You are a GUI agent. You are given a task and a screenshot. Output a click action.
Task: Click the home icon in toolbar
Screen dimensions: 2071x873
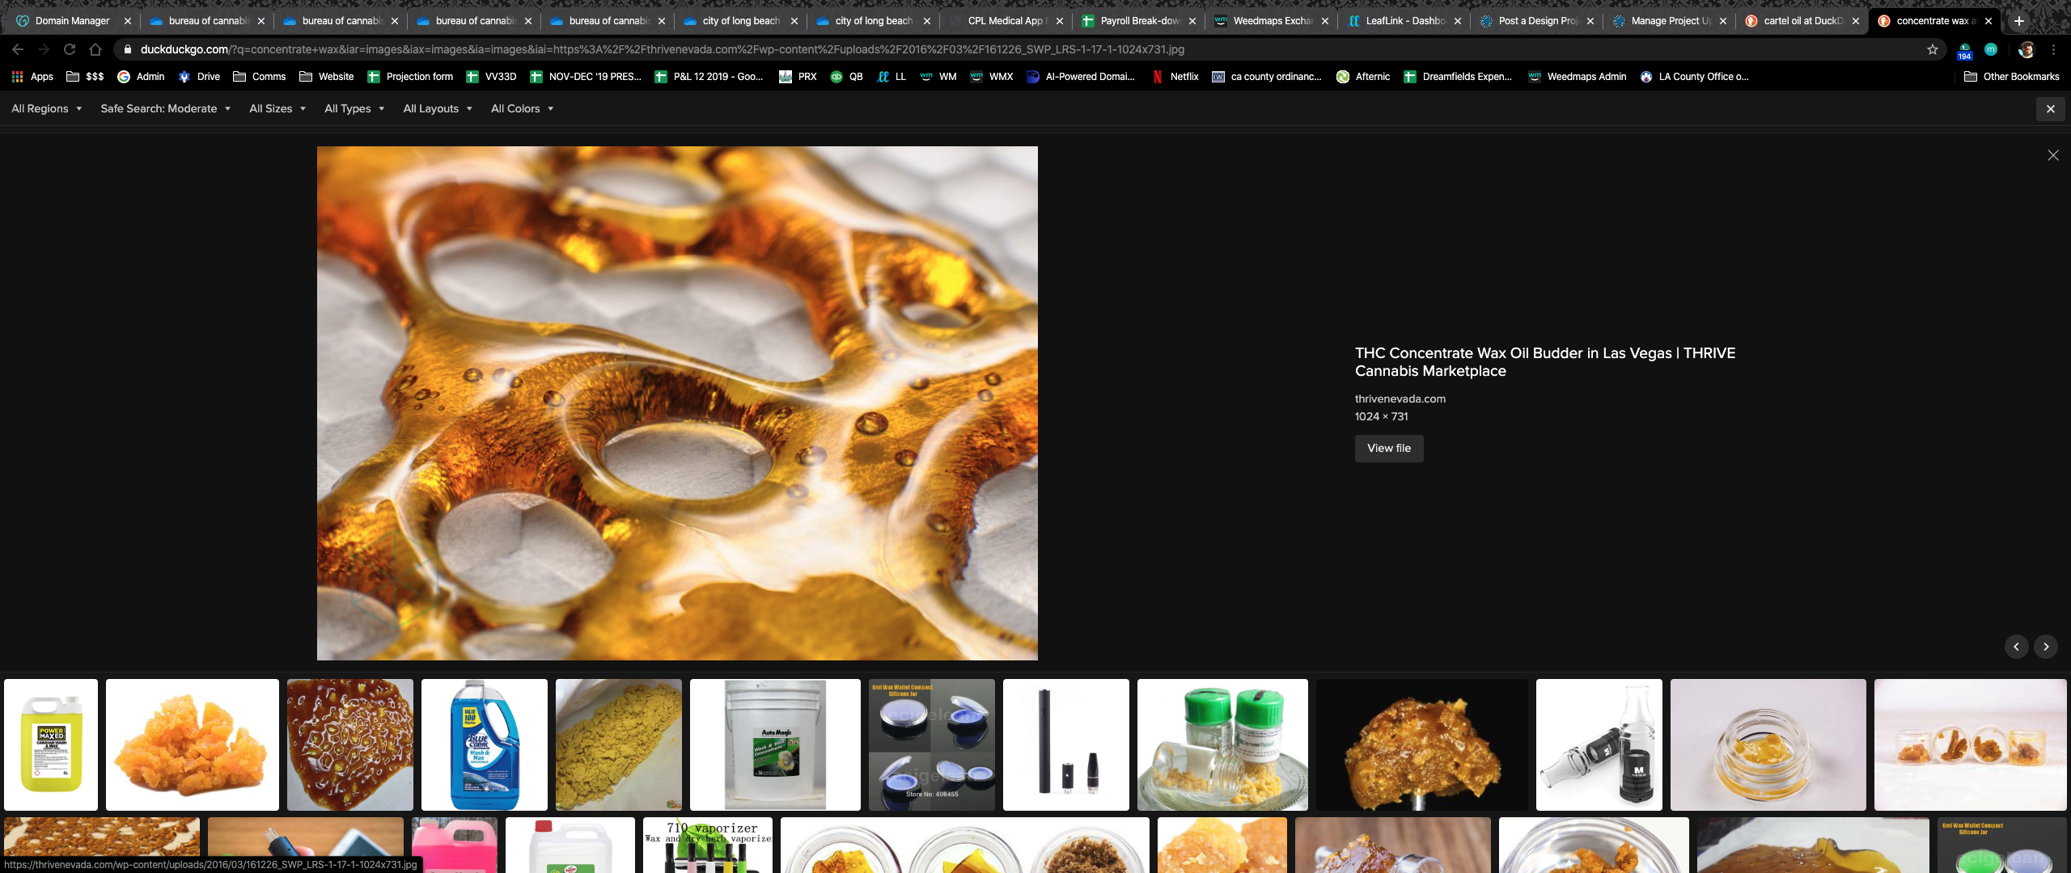tap(95, 49)
